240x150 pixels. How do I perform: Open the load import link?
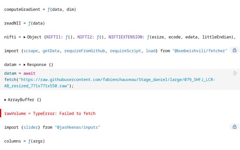point(151,51)
